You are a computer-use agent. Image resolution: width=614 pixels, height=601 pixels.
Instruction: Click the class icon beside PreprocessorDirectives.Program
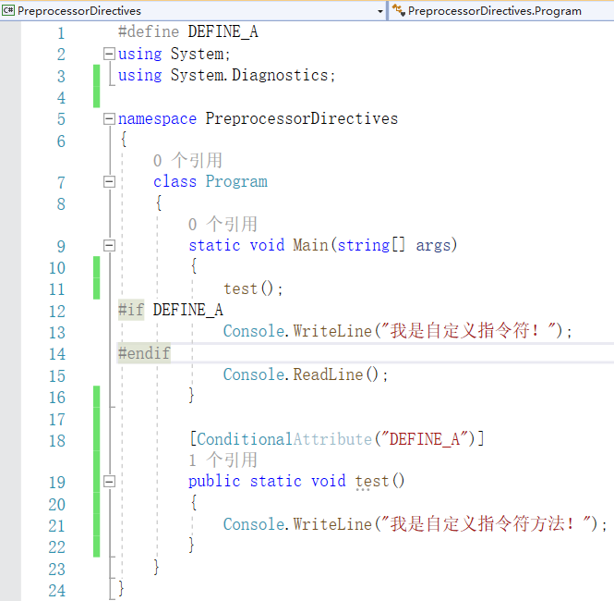(x=399, y=11)
